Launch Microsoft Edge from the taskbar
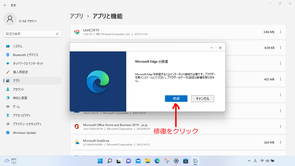 [x=157, y=161]
